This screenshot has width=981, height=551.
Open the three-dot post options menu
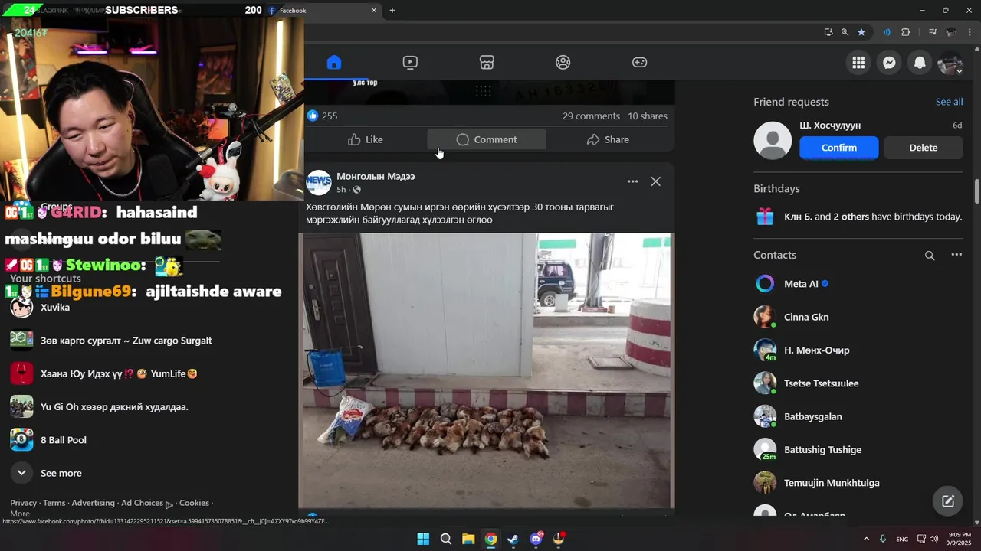632,181
